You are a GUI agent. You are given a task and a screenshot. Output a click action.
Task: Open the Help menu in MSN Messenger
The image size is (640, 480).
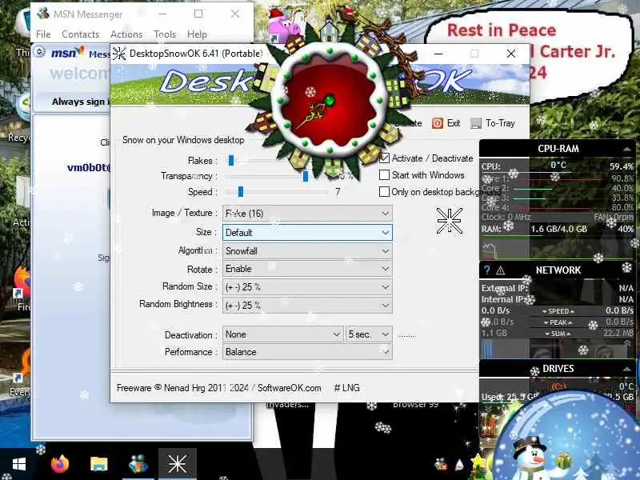click(197, 34)
